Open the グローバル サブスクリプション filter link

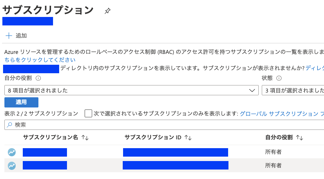pos(279,114)
